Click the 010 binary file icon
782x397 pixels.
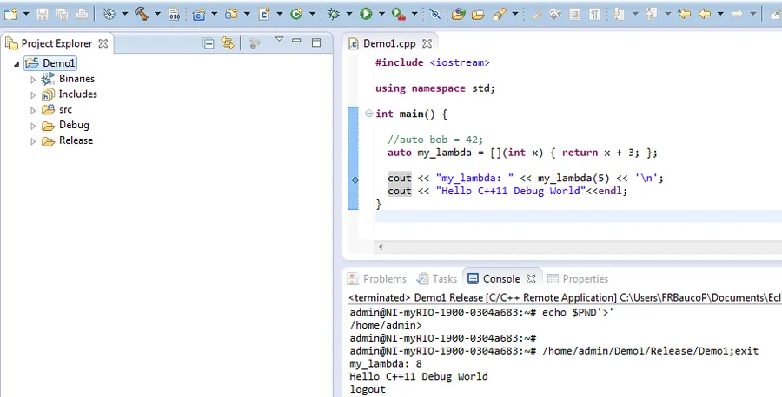174,14
